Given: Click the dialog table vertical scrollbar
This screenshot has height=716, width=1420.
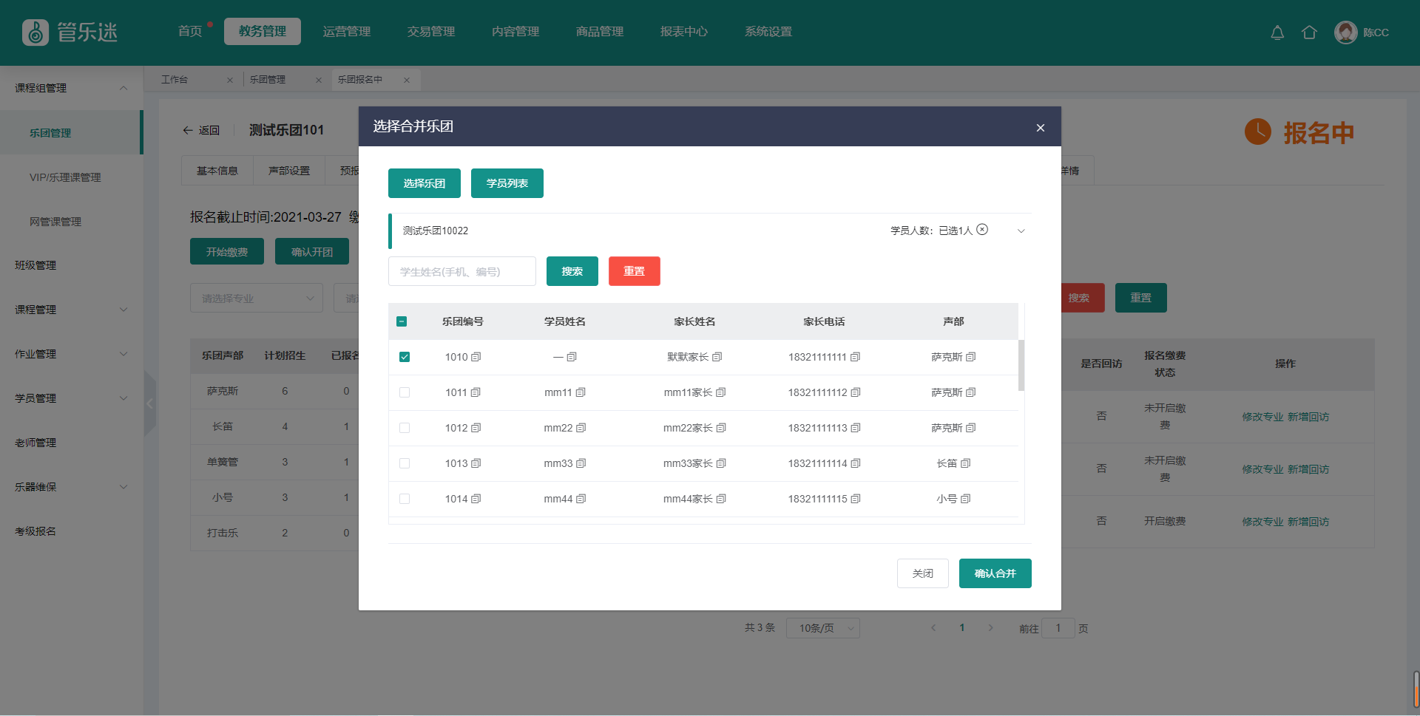Looking at the screenshot, I should 1021,365.
